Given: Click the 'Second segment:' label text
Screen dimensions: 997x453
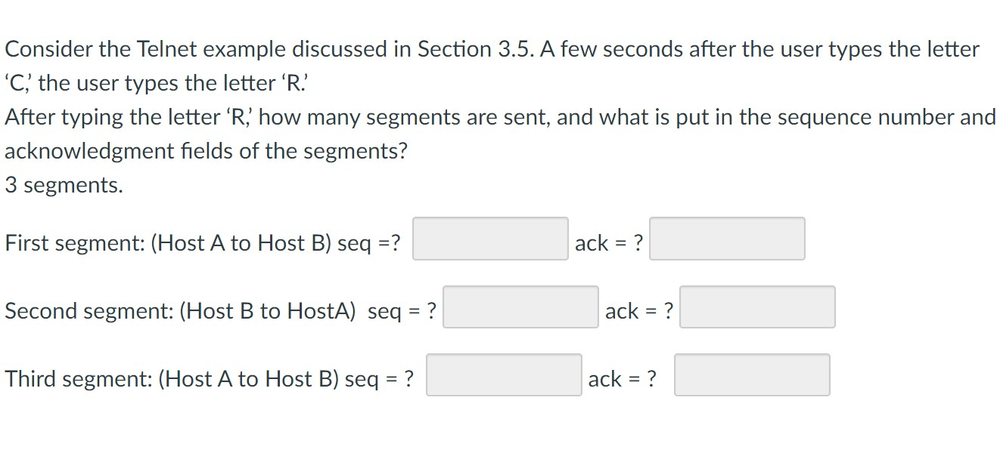Looking at the screenshot, I should [89, 311].
